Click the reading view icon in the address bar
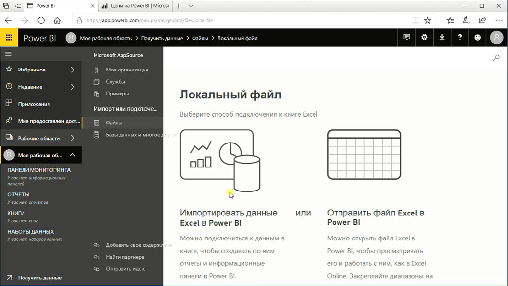The width and height of the screenshot is (508, 286). tap(415, 20)
